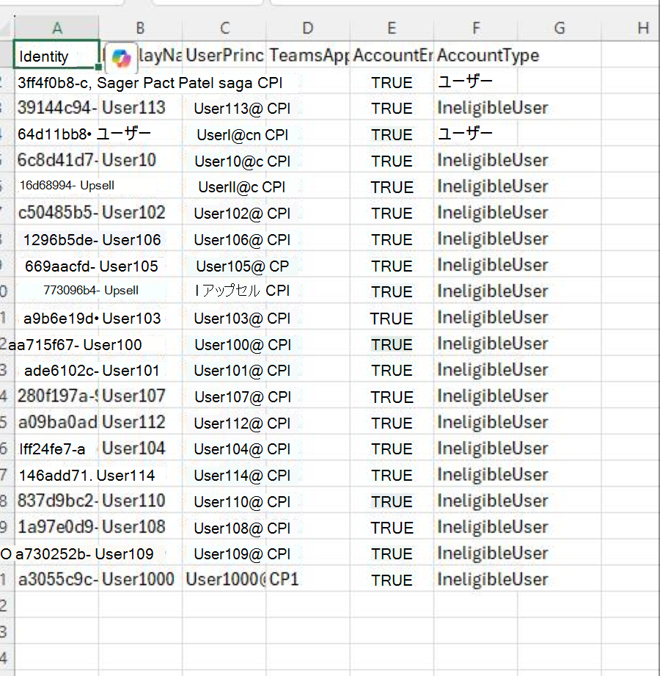Screen dimensions: 660x676
Task: Select the User113 display name cell
Action: (x=140, y=108)
